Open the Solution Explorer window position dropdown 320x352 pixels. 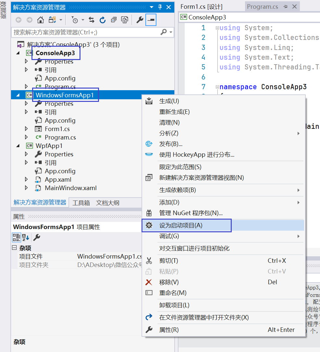(x=152, y=7)
